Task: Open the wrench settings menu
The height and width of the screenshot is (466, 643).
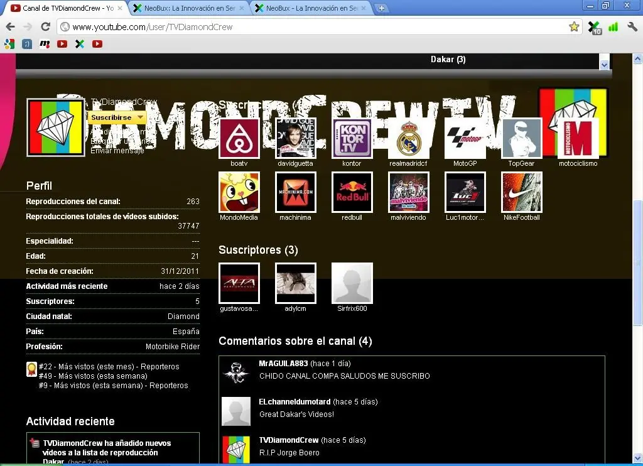Action: coord(632,26)
